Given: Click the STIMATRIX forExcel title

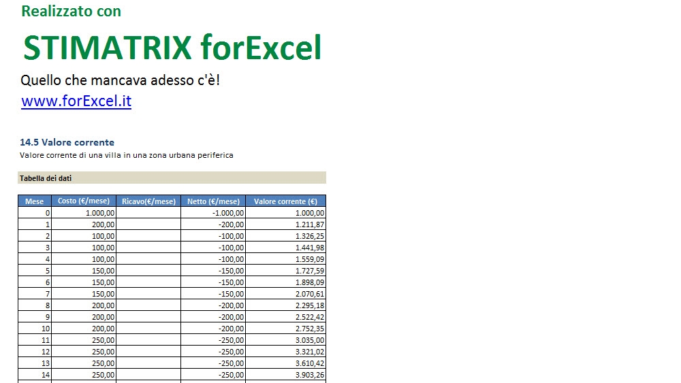Looking at the screenshot, I should [x=172, y=48].
